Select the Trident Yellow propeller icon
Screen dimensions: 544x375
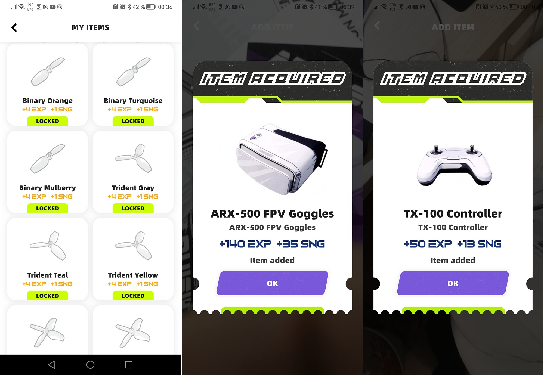(133, 246)
